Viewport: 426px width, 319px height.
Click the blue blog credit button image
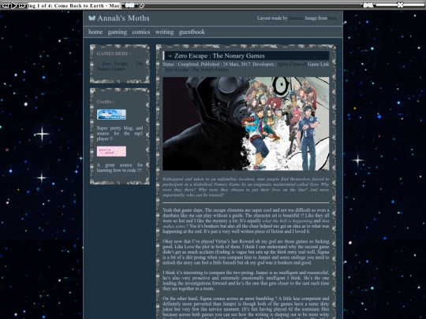tap(111, 114)
